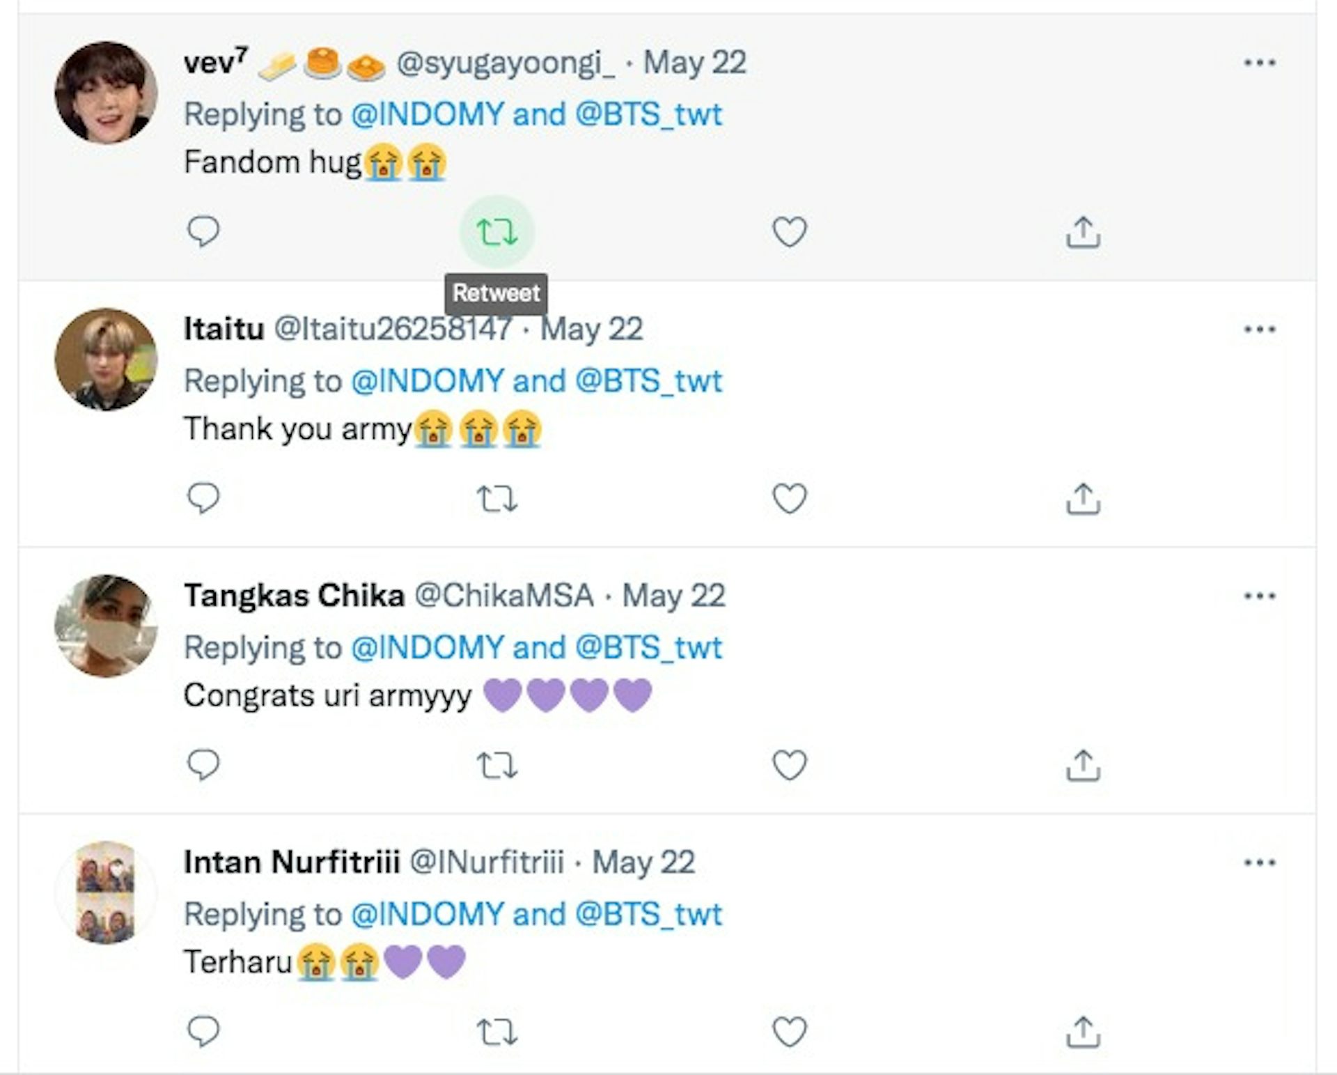Image resolution: width=1337 pixels, height=1075 pixels.
Task: Like the "Fandom hug" tweet
Action: [790, 232]
